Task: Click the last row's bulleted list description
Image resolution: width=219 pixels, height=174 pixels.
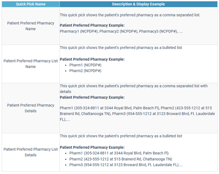Action: click(121, 136)
